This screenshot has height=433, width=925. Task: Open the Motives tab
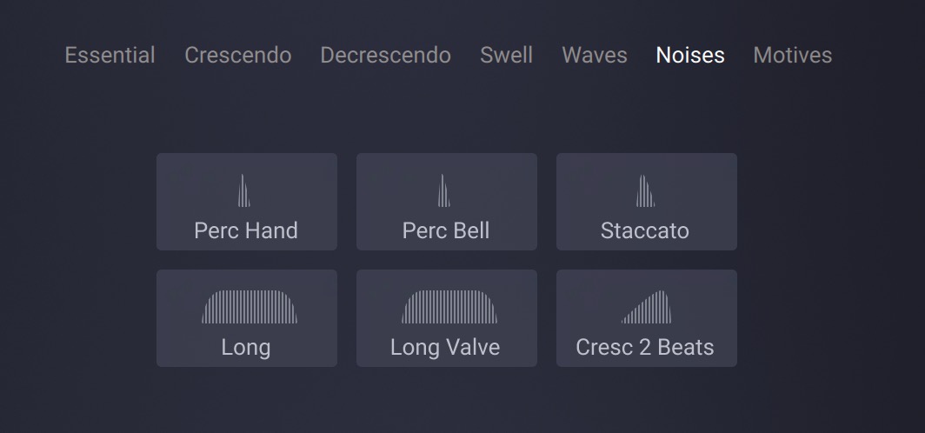793,55
